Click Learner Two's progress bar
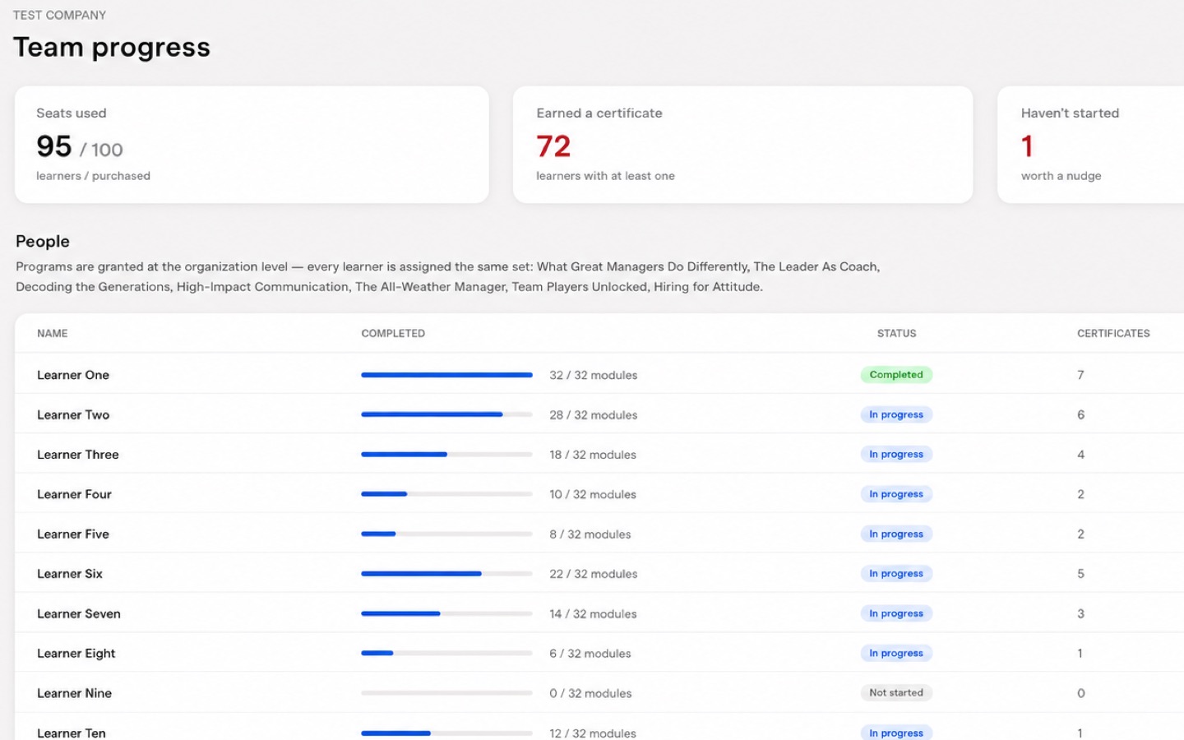1184x740 pixels. tap(446, 414)
